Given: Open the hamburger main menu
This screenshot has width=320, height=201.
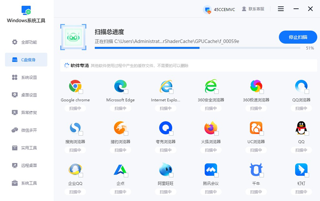Looking at the screenshot, I should [x=281, y=9].
